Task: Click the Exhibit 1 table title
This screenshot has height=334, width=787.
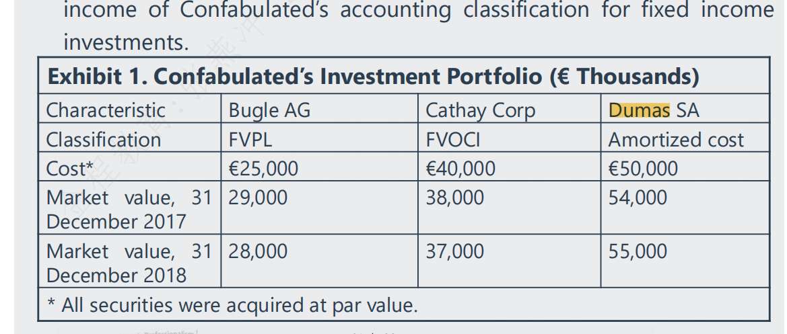Action: pos(372,77)
